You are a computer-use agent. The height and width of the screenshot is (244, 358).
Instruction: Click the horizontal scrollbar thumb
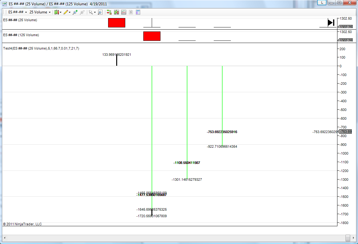[x=348, y=238]
